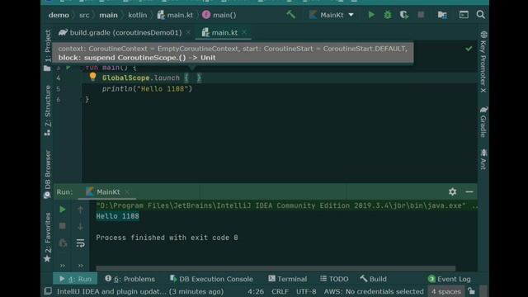
Task: Open the 4: Run bottom tool tab
Action: click(x=75, y=279)
